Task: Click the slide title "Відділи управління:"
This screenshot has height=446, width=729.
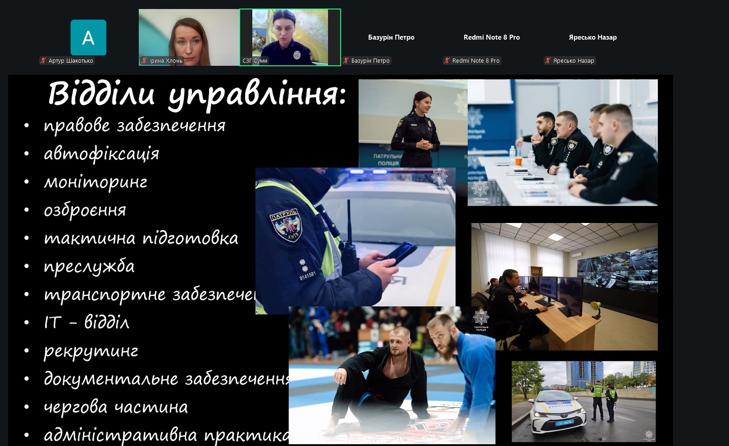Action: [197, 95]
